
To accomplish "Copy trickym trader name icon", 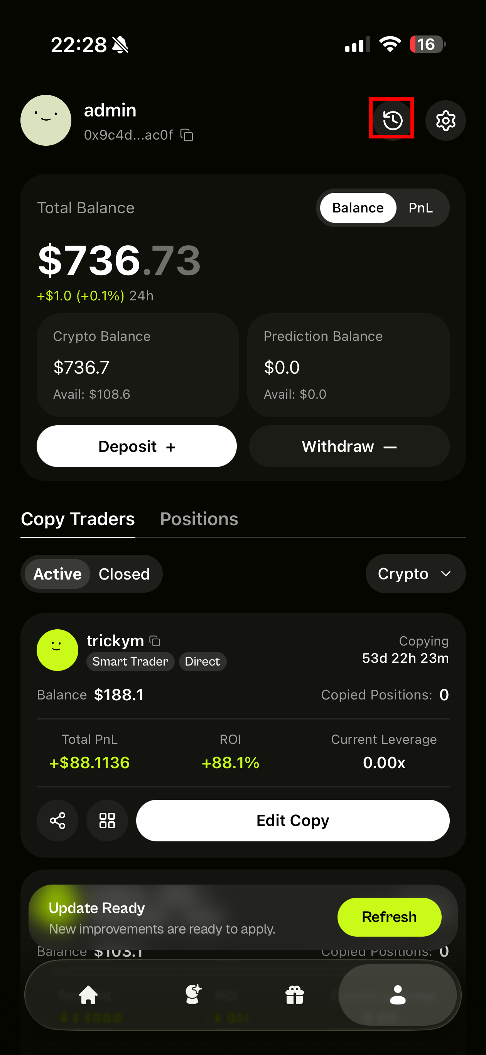I will 155,640.
